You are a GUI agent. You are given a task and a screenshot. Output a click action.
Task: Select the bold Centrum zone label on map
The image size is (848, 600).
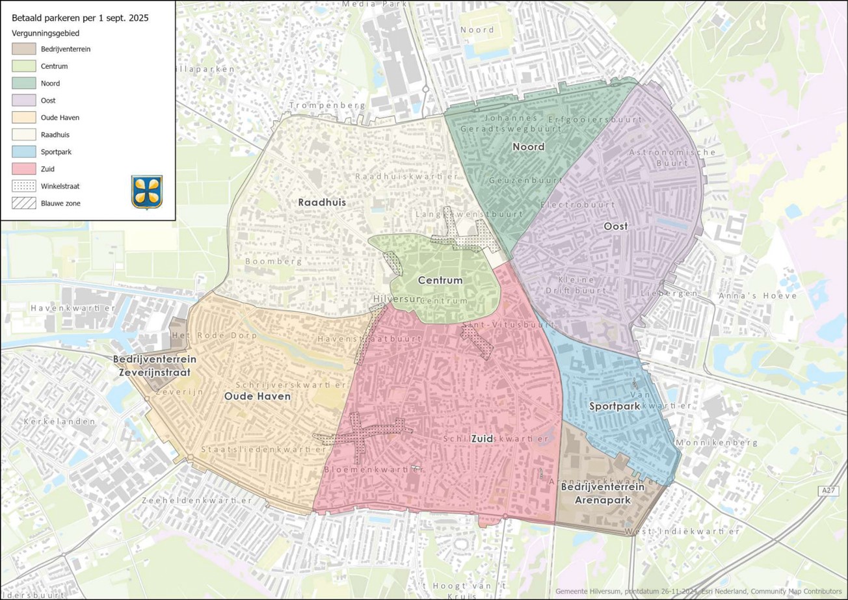(x=440, y=280)
